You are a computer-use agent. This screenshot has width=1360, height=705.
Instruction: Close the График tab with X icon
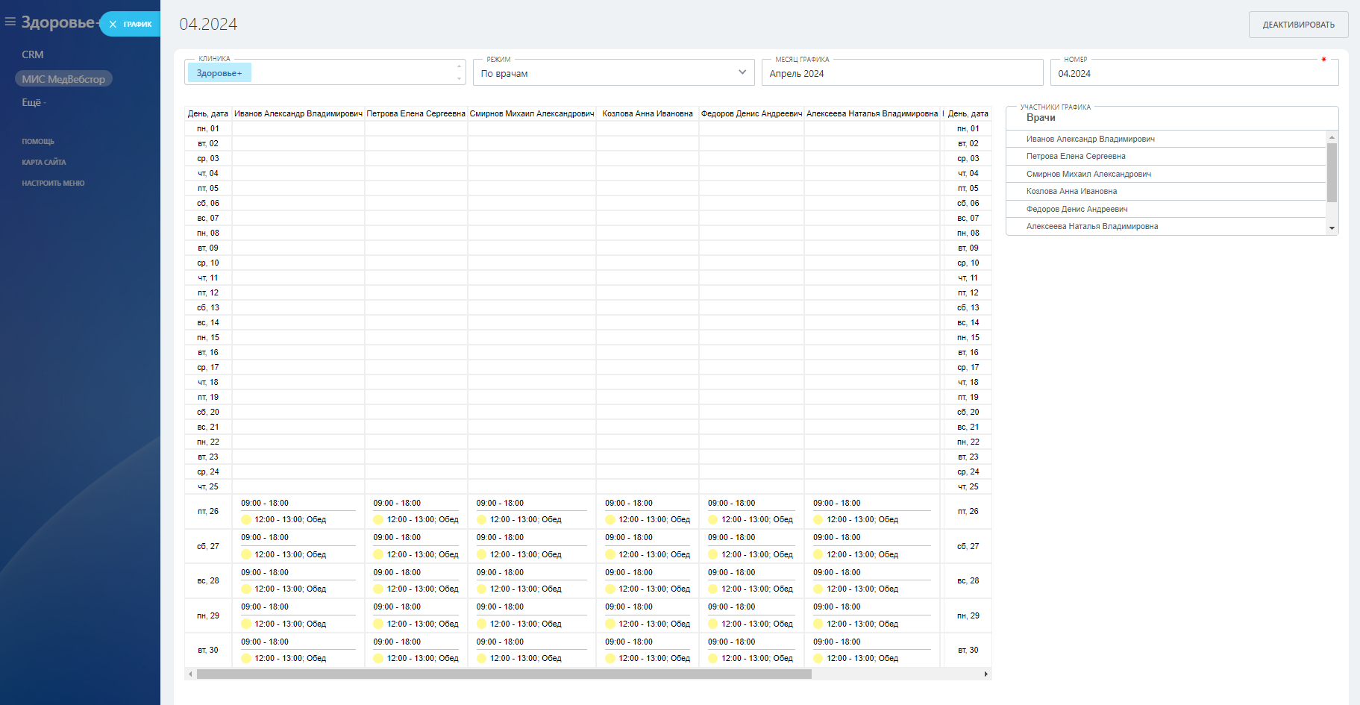pyautogui.click(x=113, y=25)
